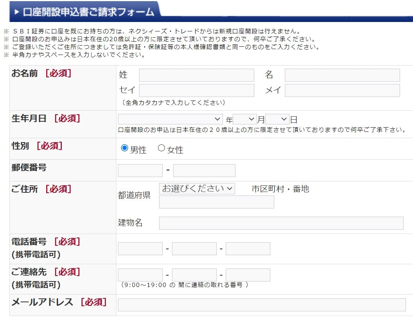Click the 市区町村・番地 address input field
The width and height of the screenshot is (413, 318).
pos(216,201)
